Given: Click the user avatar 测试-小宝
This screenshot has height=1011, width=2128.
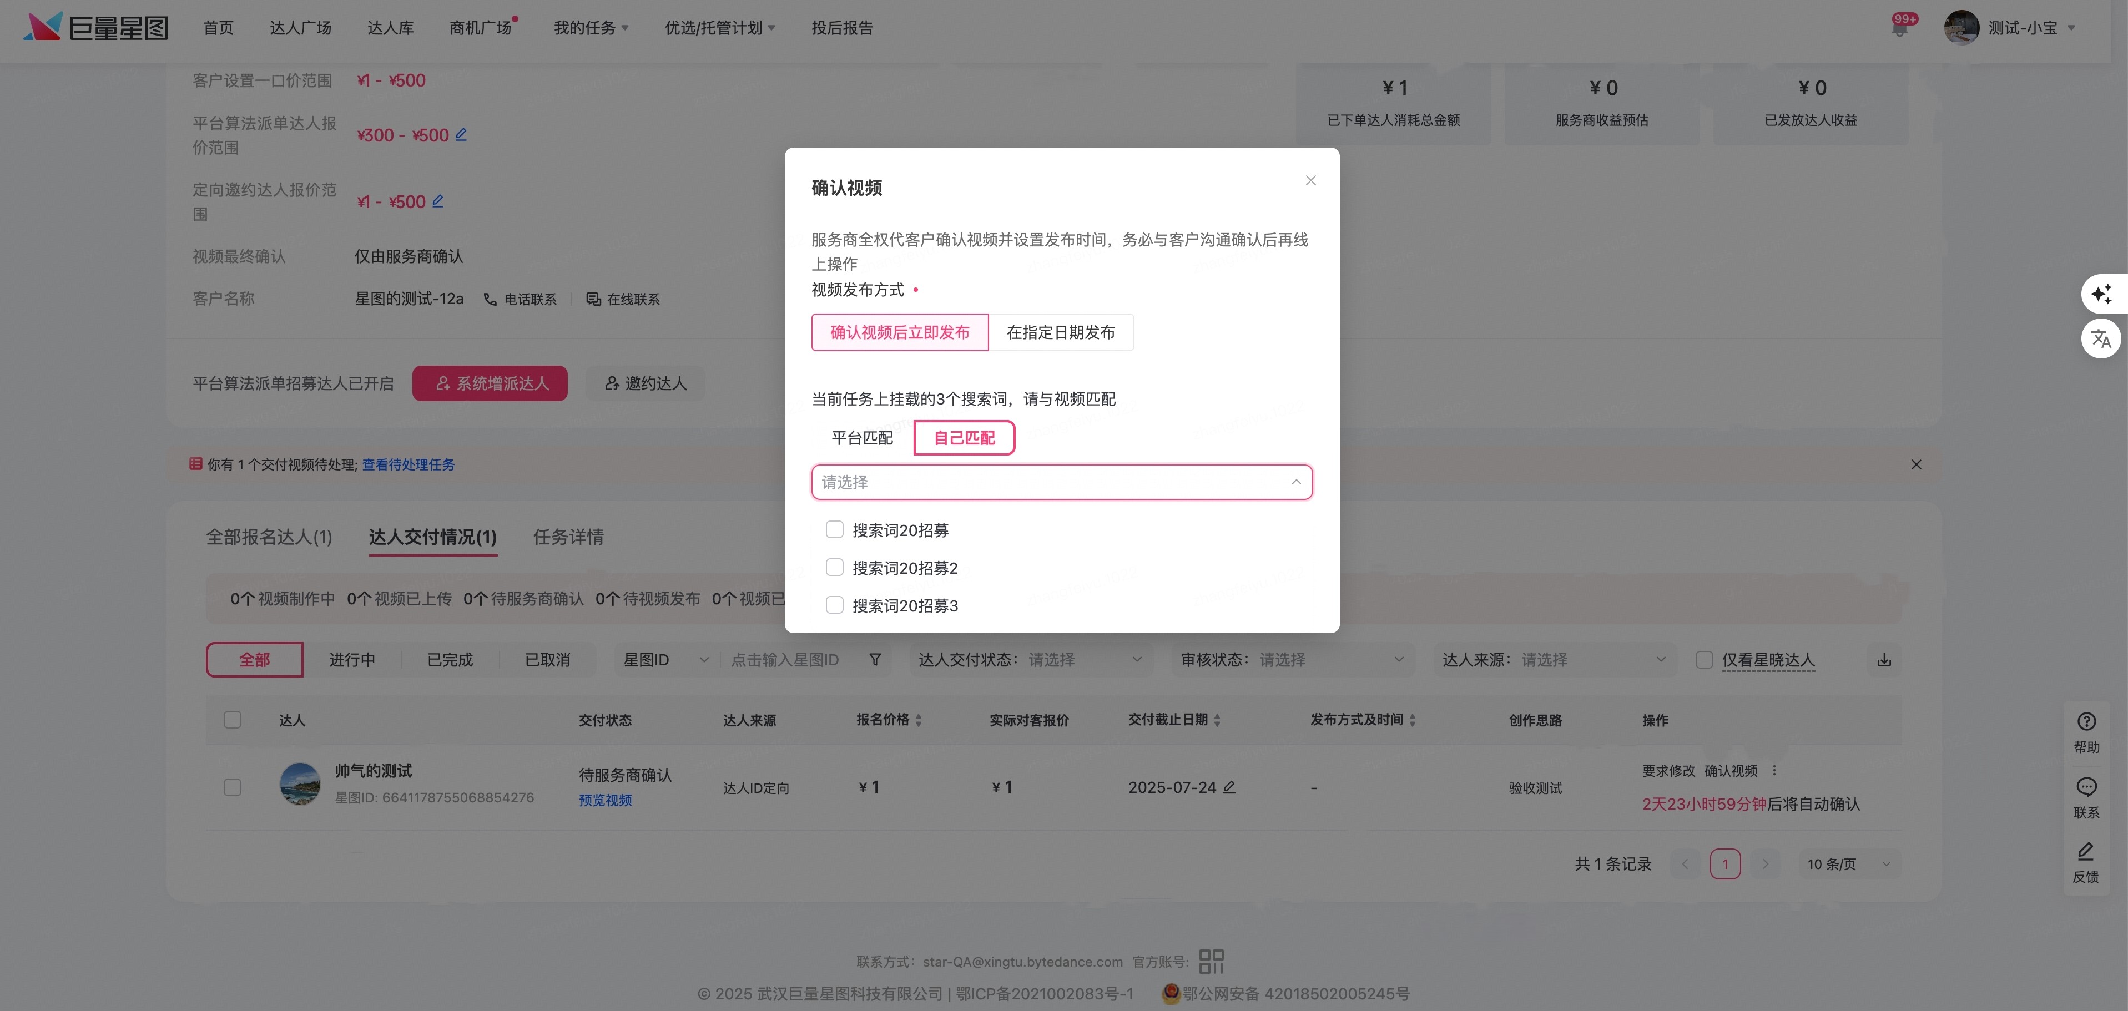Looking at the screenshot, I should pos(1961,27).
